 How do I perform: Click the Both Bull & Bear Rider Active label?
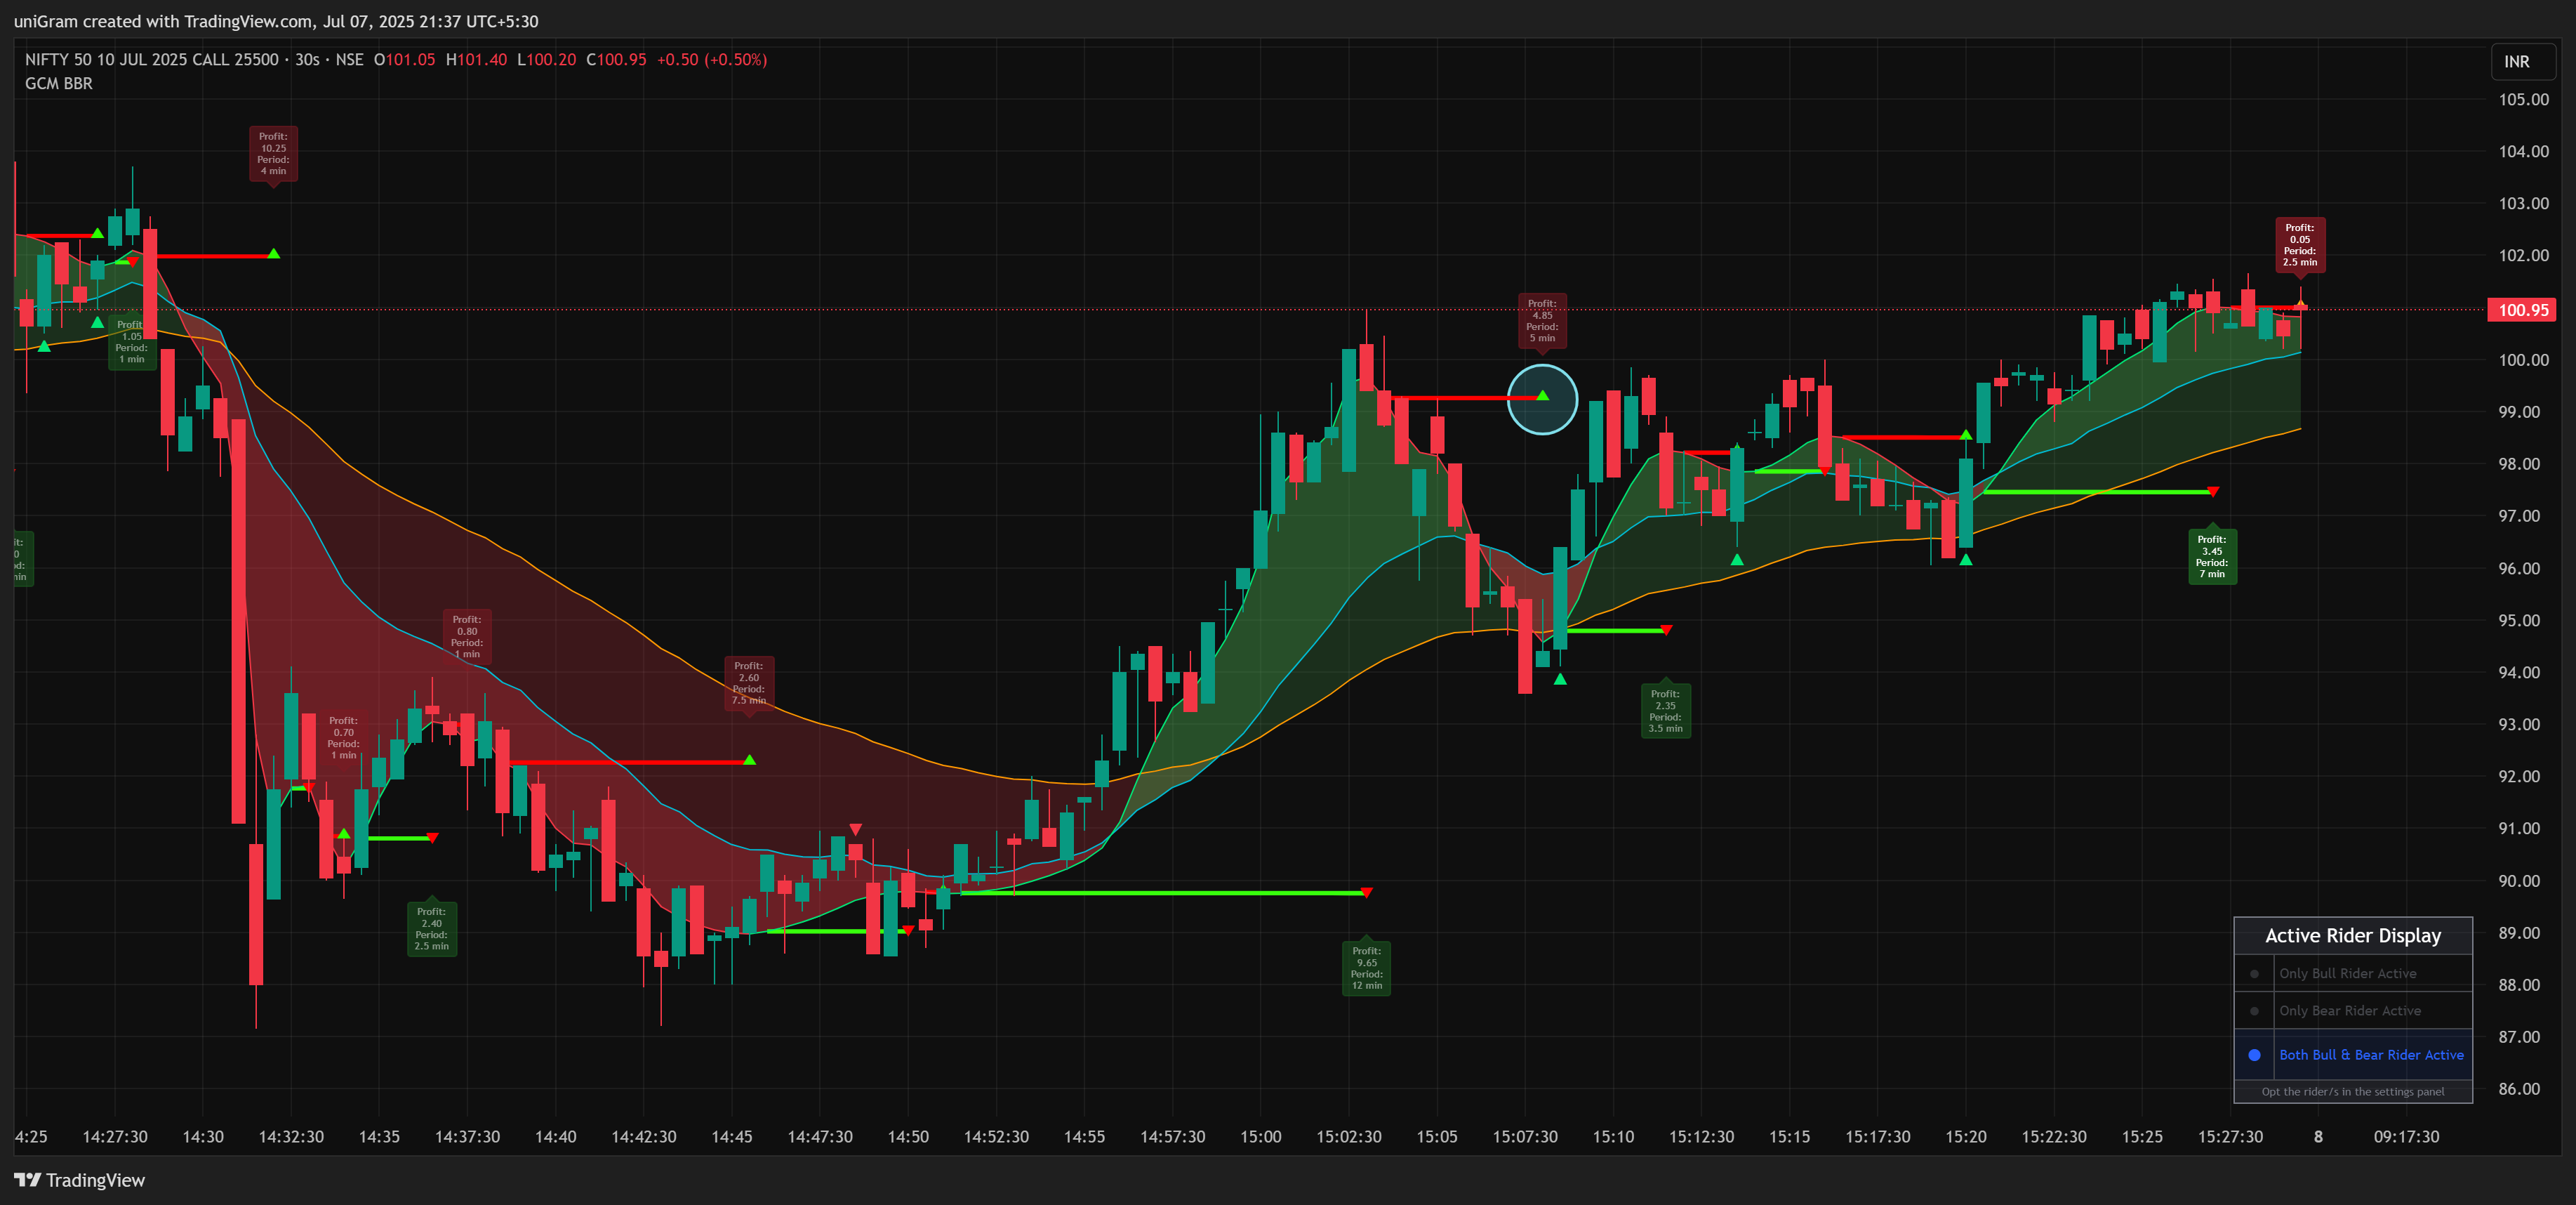coord(2371,1055)
